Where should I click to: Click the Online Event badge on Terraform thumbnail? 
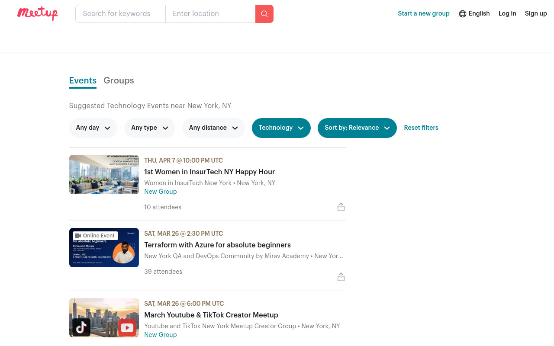95,236
